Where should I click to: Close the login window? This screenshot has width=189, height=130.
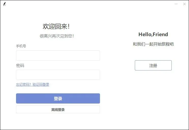(184, 4)
